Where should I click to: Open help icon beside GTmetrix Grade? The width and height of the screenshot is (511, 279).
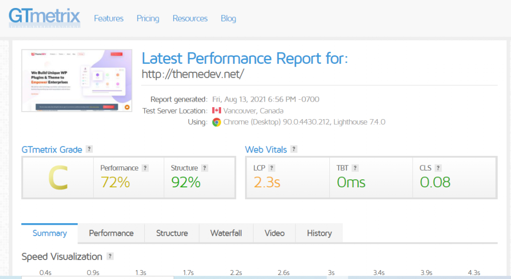89,149
